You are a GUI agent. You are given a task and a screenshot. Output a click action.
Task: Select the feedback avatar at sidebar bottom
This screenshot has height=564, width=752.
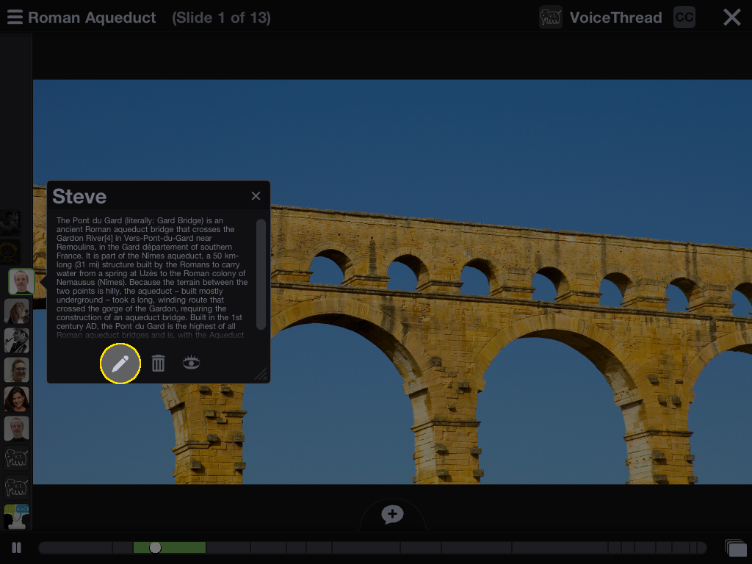16,516
